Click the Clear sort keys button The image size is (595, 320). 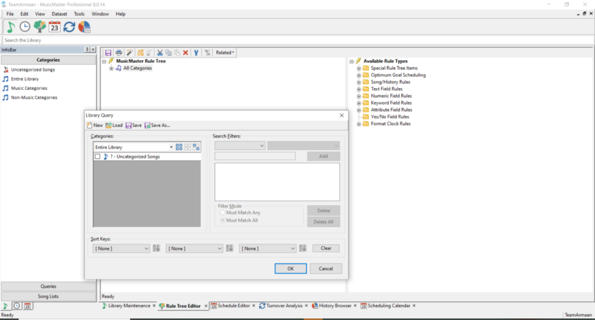326,249
